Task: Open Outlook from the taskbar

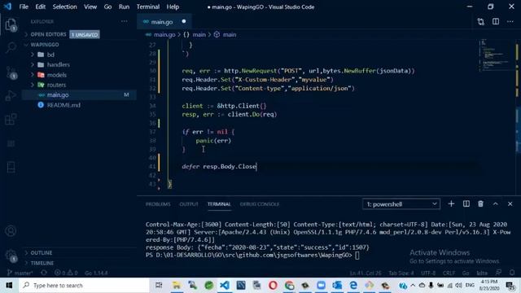Action: pos(337,285)
